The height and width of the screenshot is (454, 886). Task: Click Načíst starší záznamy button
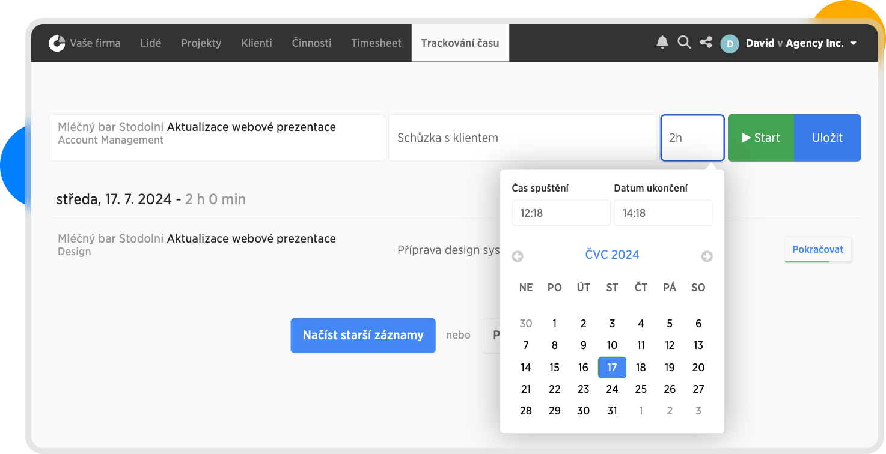click(363, 335)
